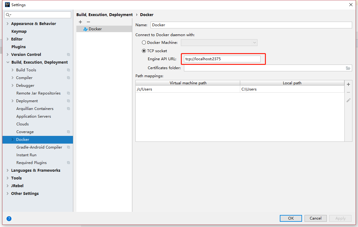Expand Appearance & Behavior section
358x227 pixels.
(7, 24)
